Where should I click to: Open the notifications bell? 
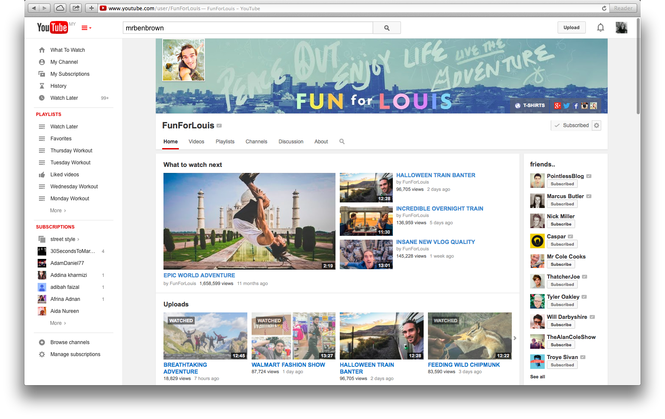[x=600, y=28]
